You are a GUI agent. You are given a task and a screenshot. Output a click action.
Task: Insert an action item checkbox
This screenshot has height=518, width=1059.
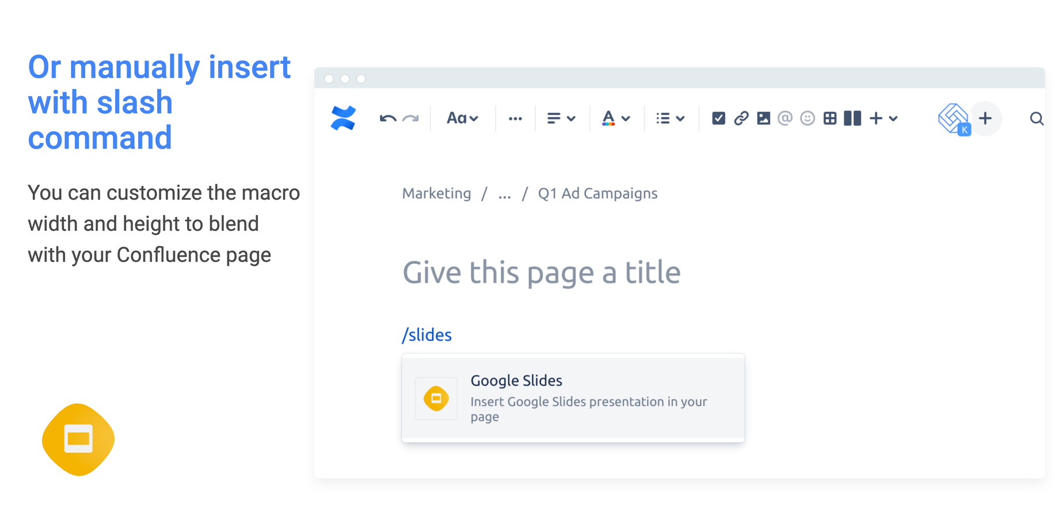pyautogui.click(x=718, y=119)
